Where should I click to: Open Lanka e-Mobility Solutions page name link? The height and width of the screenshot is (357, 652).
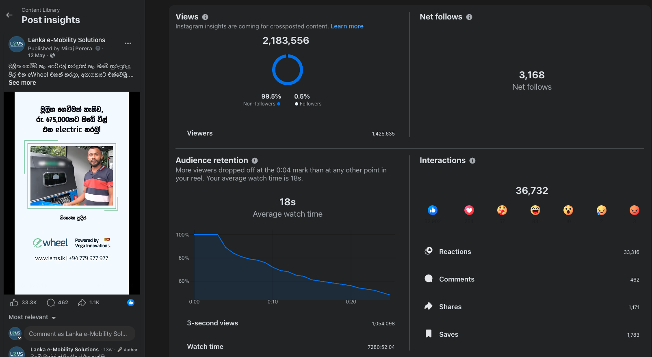[67, 40]
